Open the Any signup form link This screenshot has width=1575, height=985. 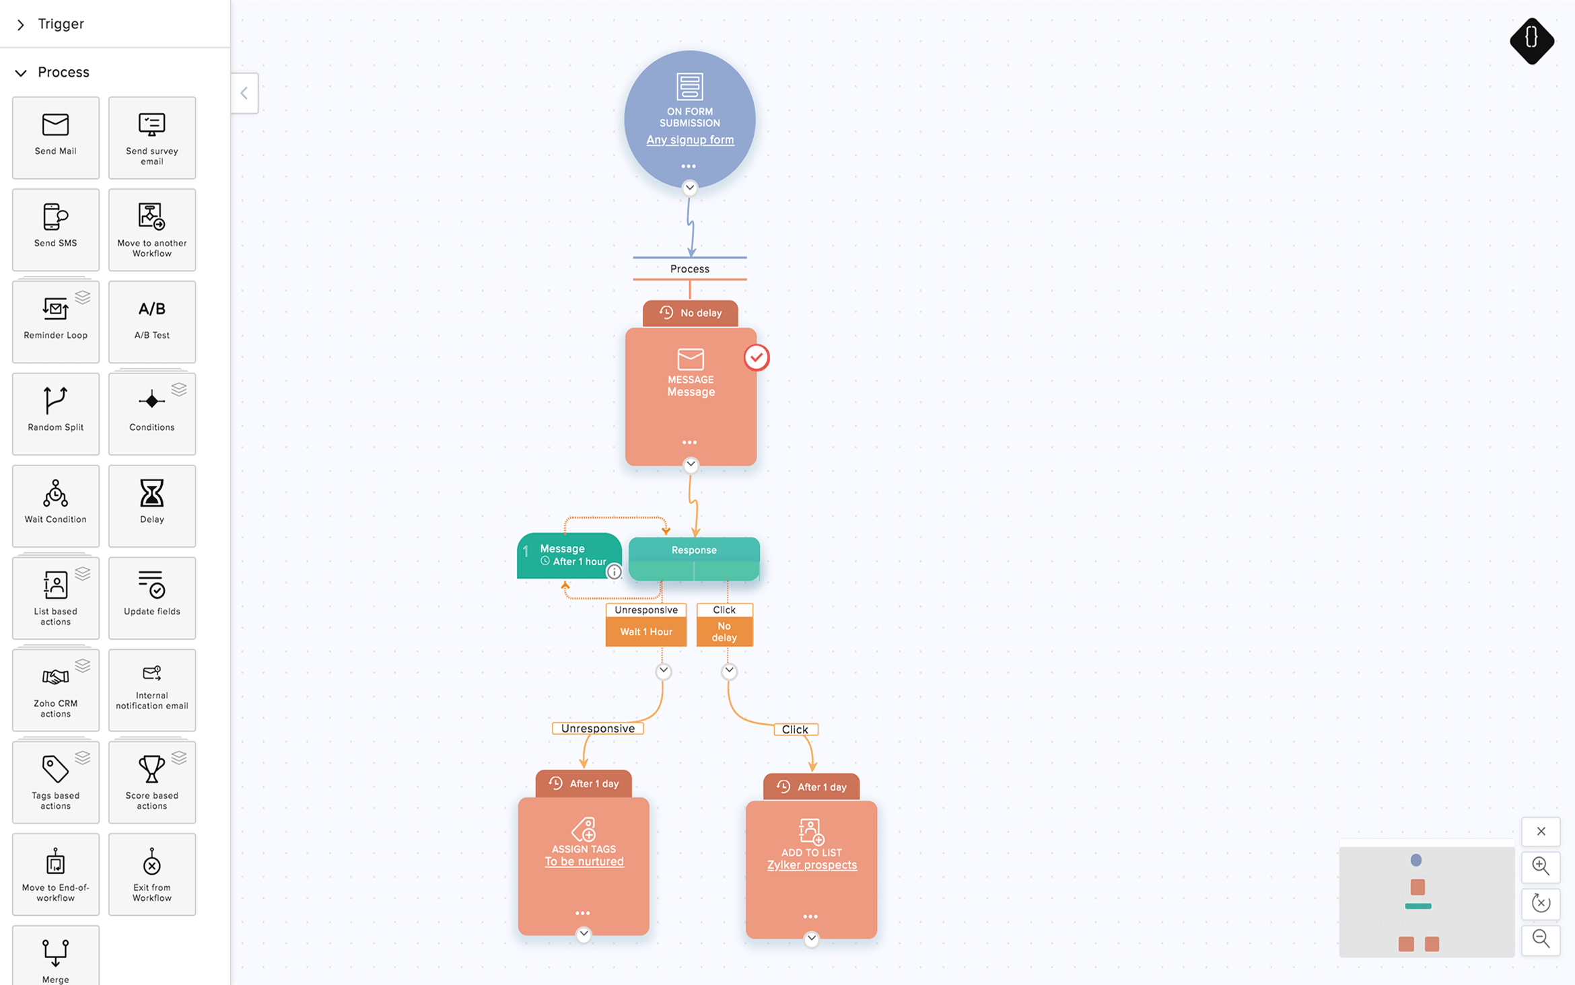point(691,139)
